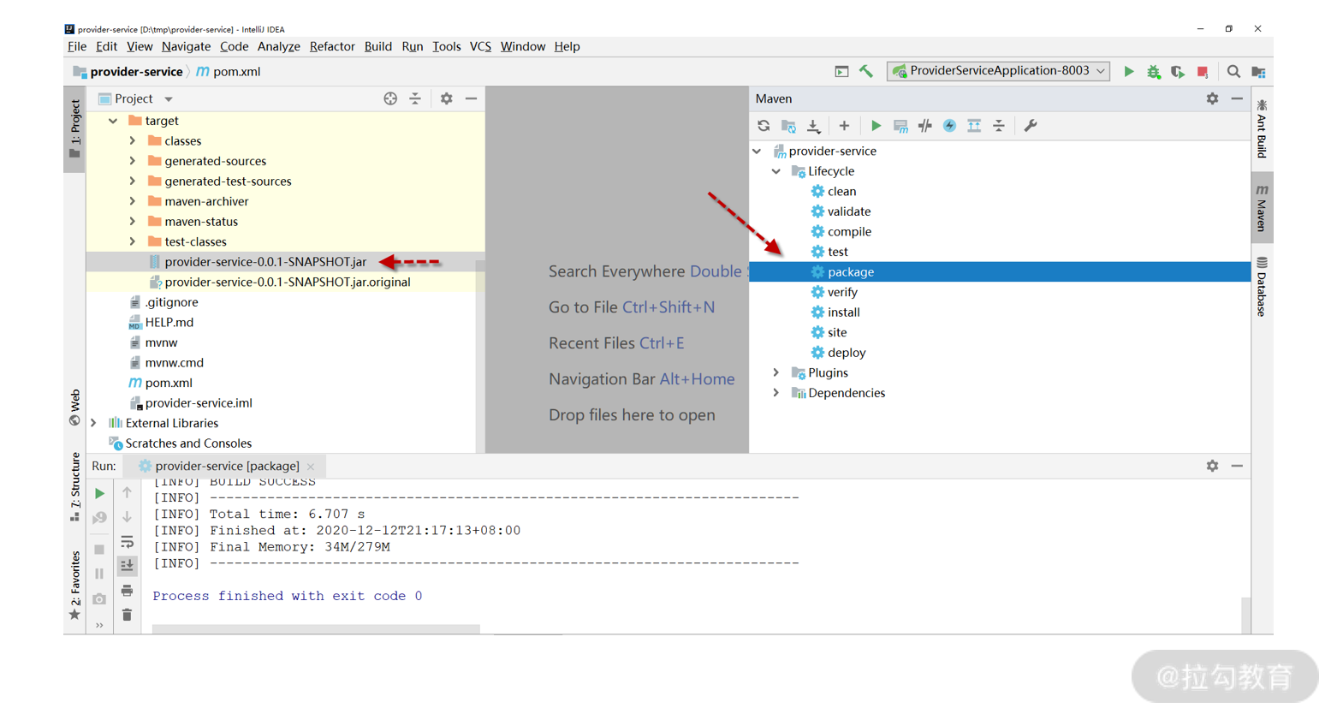Open Maven panel gear options
The image size is (1337, 720).
[1212, 99]
